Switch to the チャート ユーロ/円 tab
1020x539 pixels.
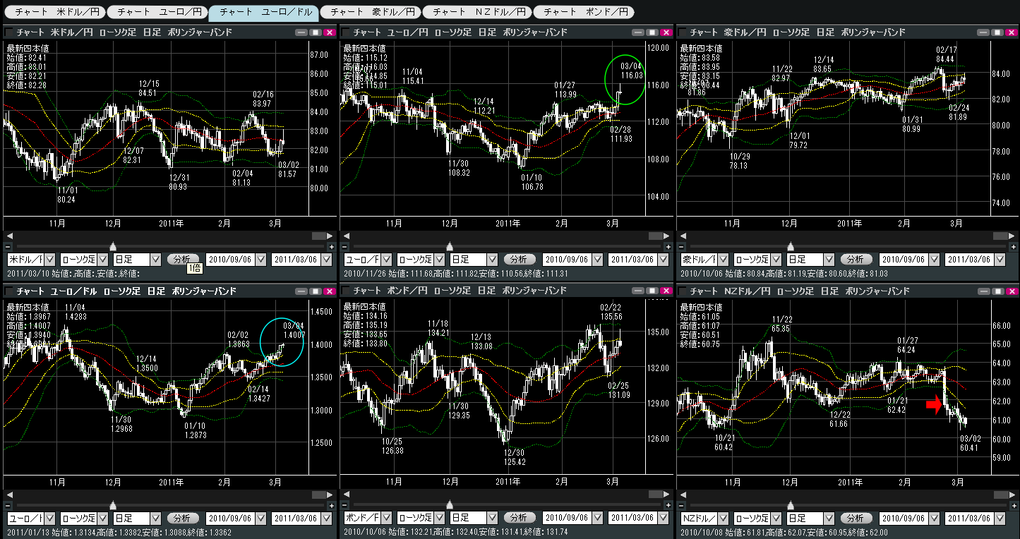158,12
